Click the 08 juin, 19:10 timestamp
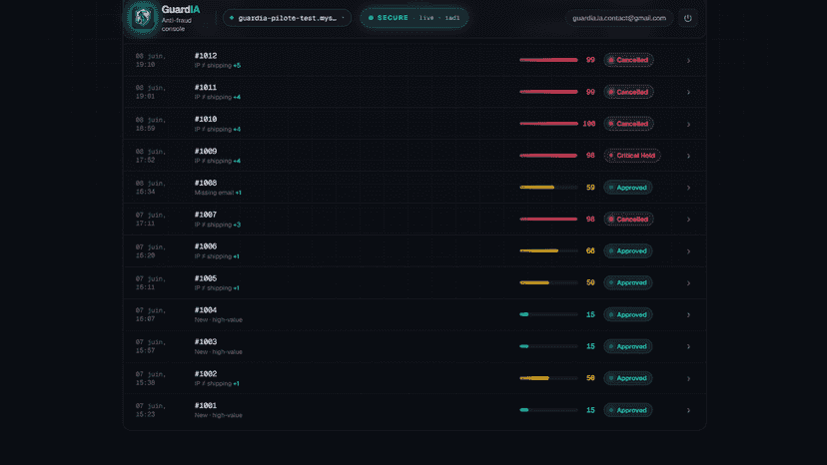The image size is (827, 465). tap(151, 60)
